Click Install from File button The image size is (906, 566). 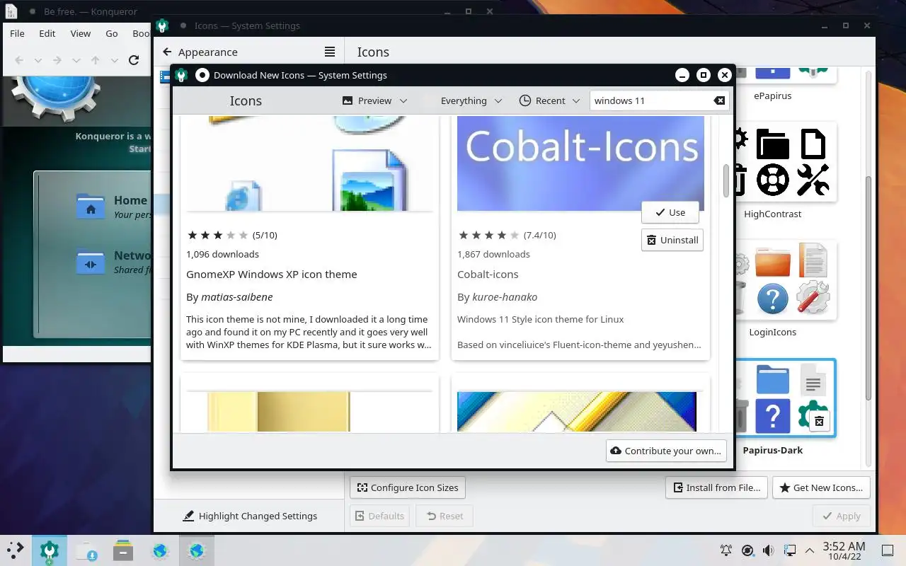pyautogui.click(x=716, y=487)
